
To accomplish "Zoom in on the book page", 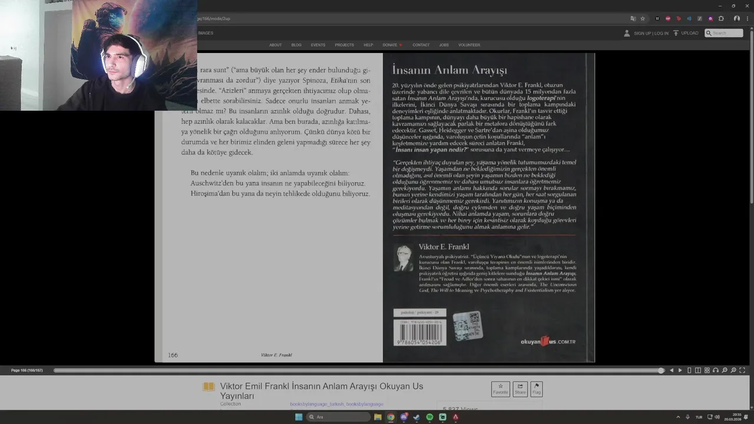I will [x=733, y=370].
